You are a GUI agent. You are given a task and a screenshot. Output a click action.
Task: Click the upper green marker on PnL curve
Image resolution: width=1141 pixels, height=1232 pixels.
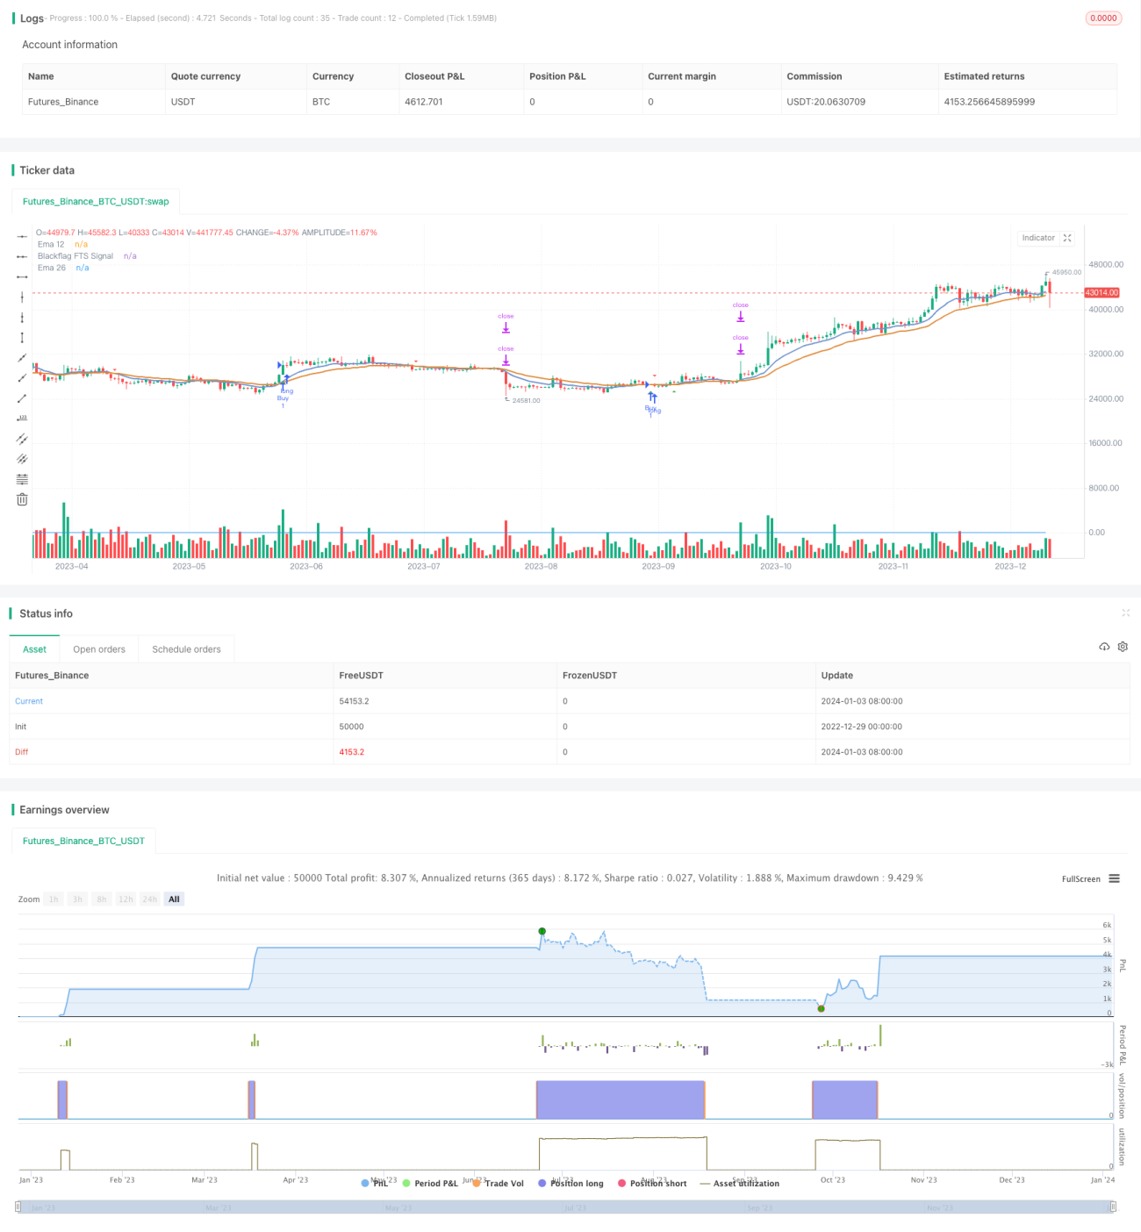pos(542,931)
